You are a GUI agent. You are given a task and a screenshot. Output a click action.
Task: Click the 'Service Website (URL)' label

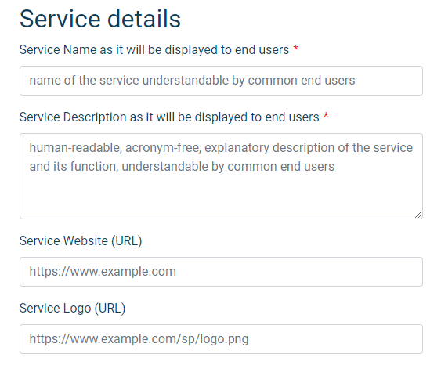click(81, 241)
